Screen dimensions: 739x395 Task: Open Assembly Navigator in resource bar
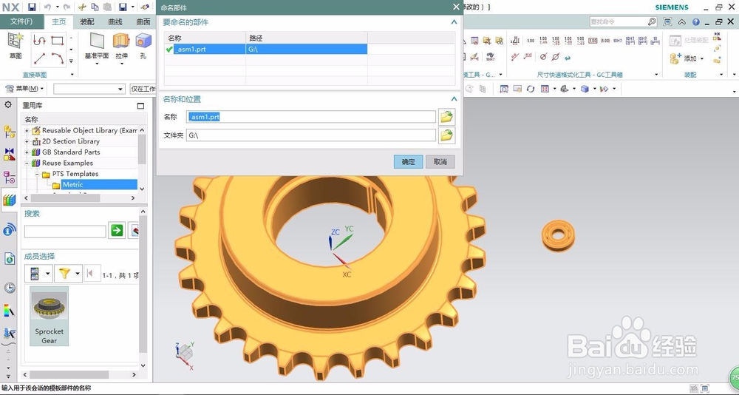click(10, 132)
